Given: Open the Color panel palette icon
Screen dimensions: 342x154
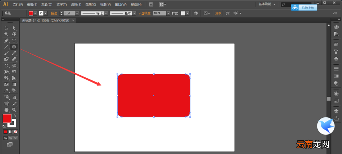Looking at the screenshot, I should click(336, 27).
